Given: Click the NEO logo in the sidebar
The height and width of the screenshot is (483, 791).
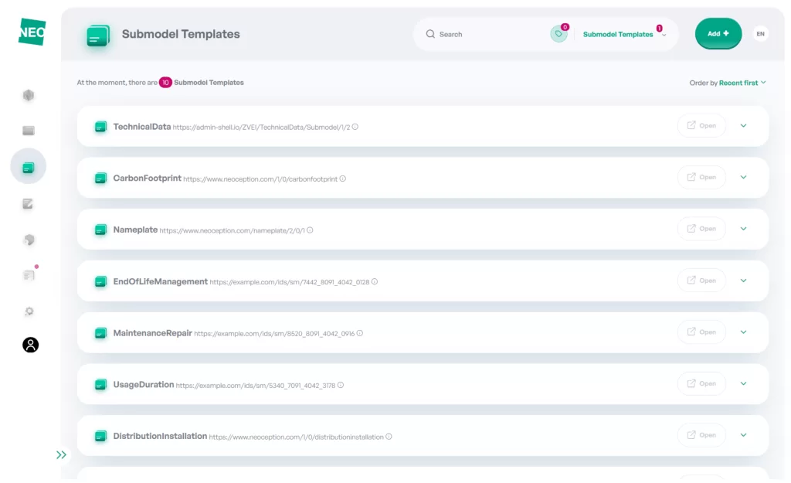Looking at the screenshot, I should 32,32.
